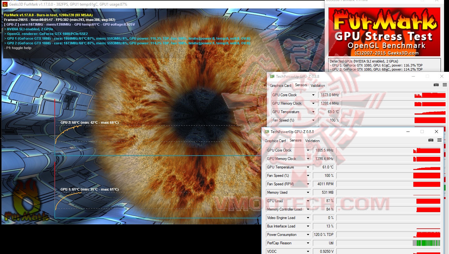Click the camera screenshot icon in front GPU-Z window
The width and height of the screenshot is (449, 254).
tap(431, 140)
